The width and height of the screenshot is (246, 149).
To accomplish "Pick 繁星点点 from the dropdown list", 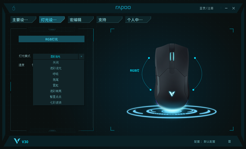I will pyautogui.click(x=56, y=97).
